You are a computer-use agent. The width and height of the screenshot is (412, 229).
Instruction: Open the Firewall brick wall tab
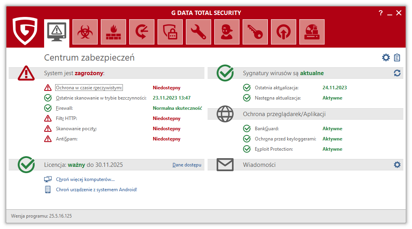click(x=113, y=32)
